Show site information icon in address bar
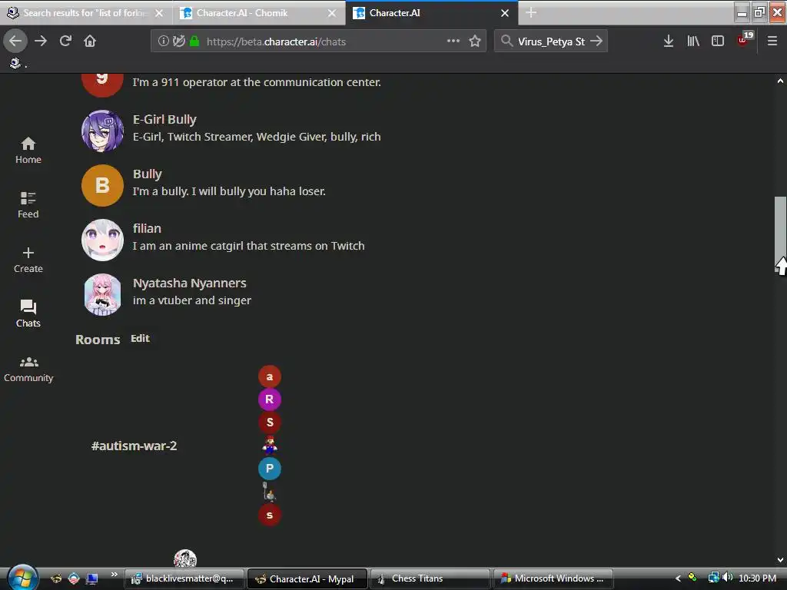The width and height of the screenshot is (787, 590). (163, 41)
